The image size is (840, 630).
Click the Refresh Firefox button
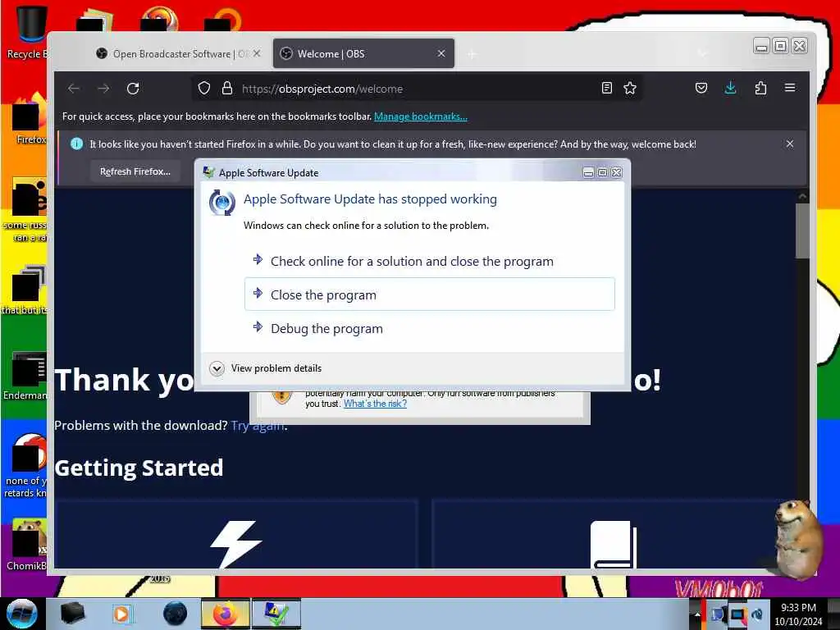pyautogui.click(x=135, y=171)
